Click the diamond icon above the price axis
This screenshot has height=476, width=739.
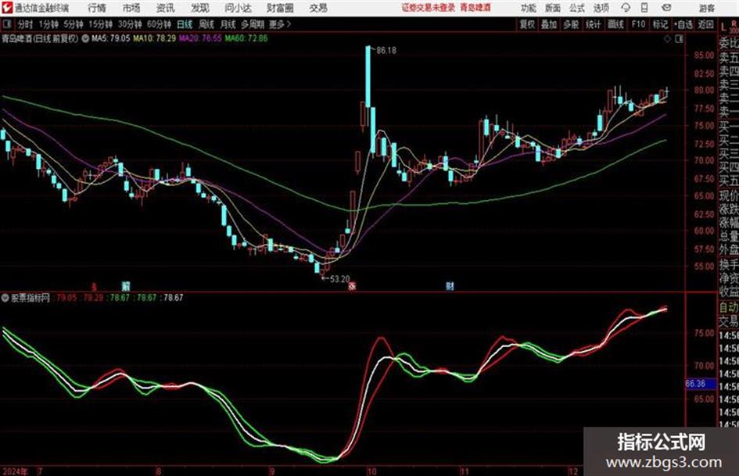coord(667,39)
